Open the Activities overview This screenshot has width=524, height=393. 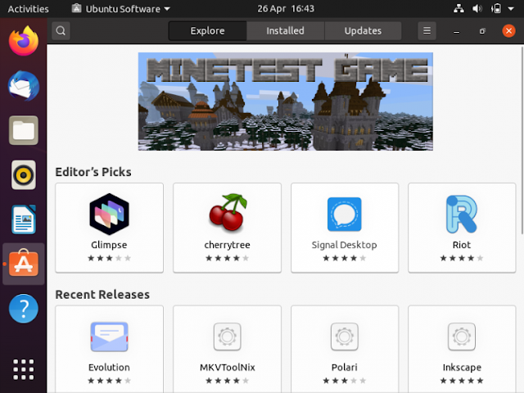28,9
